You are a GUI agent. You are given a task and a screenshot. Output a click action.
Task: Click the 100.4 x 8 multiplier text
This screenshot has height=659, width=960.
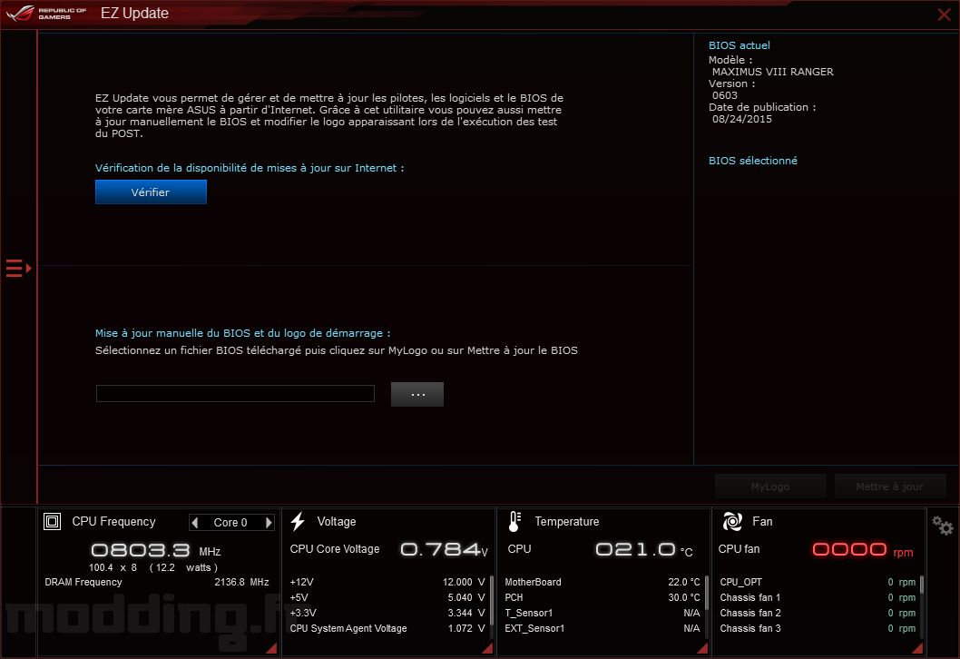tap(113, 567)
